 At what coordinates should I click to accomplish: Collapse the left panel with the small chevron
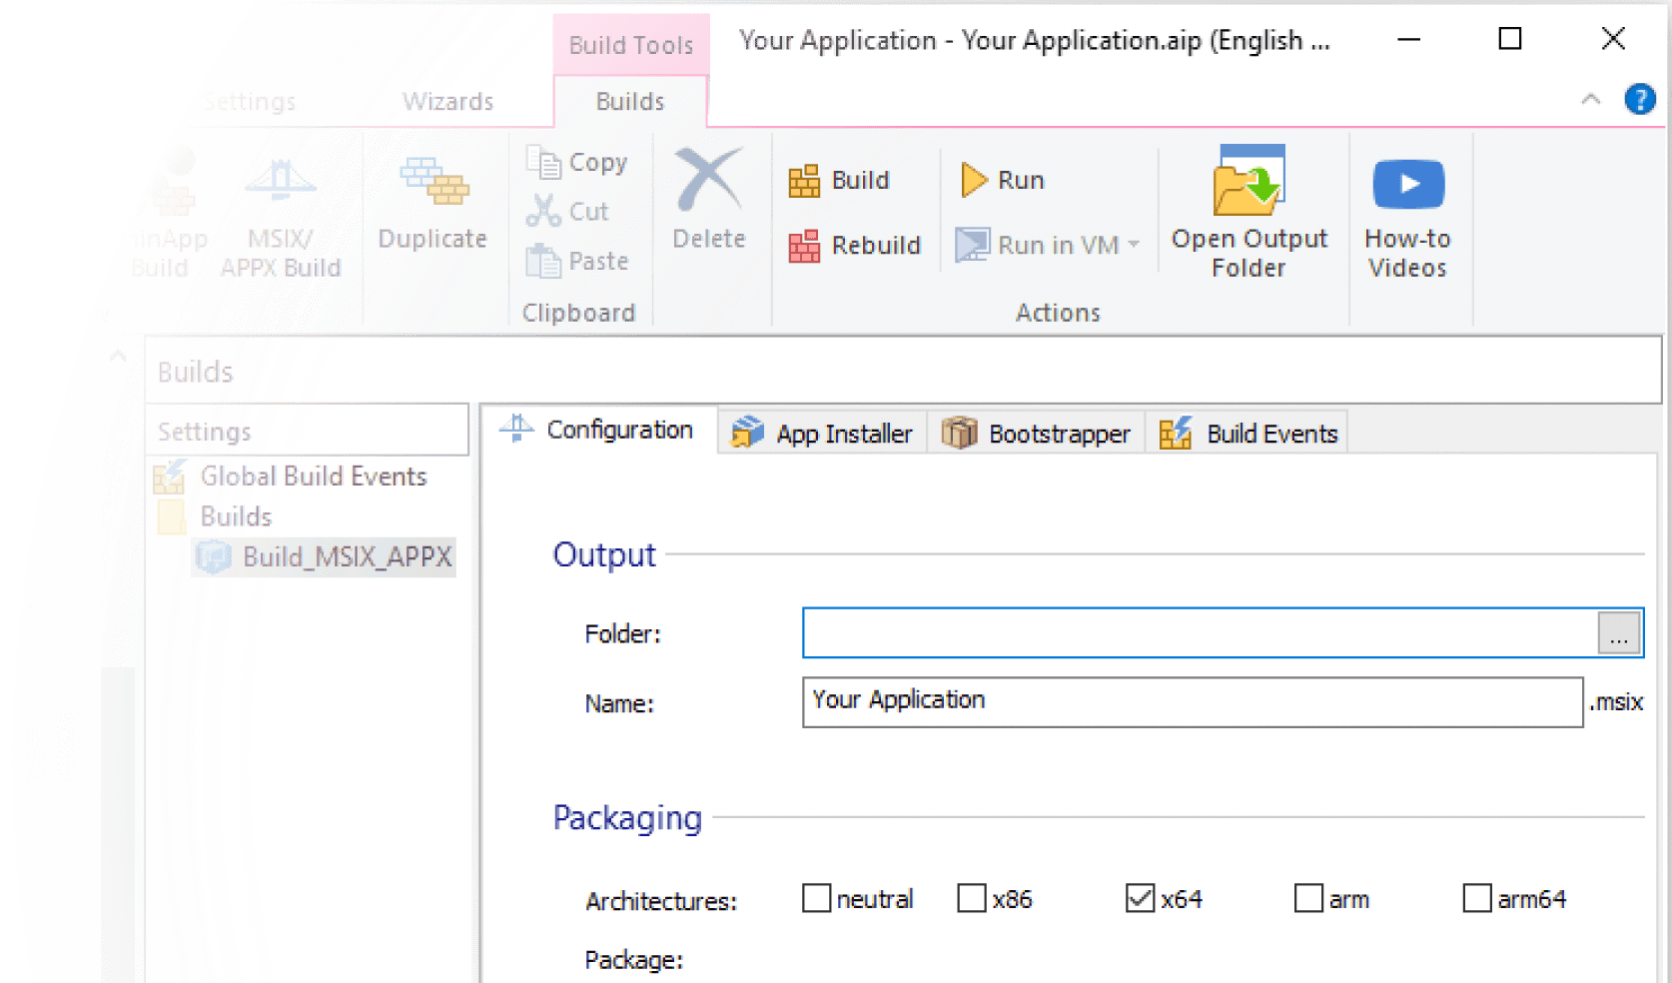(x=118, y=355)
